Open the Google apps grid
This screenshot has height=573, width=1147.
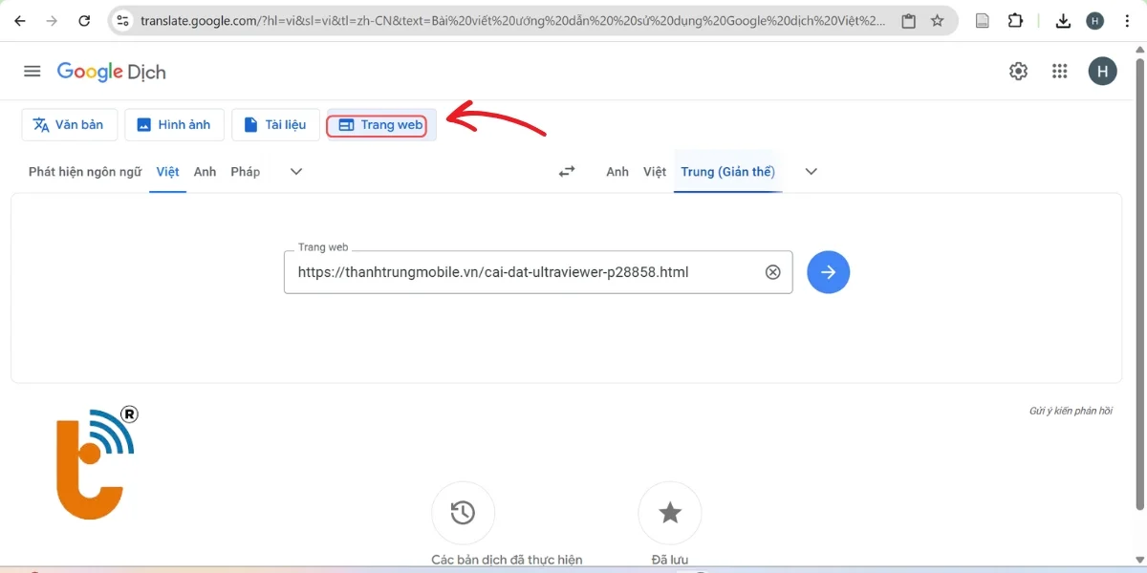(x=1059, y=70)
